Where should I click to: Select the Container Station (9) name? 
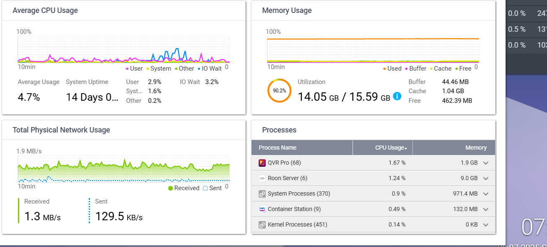click(294, 209)
